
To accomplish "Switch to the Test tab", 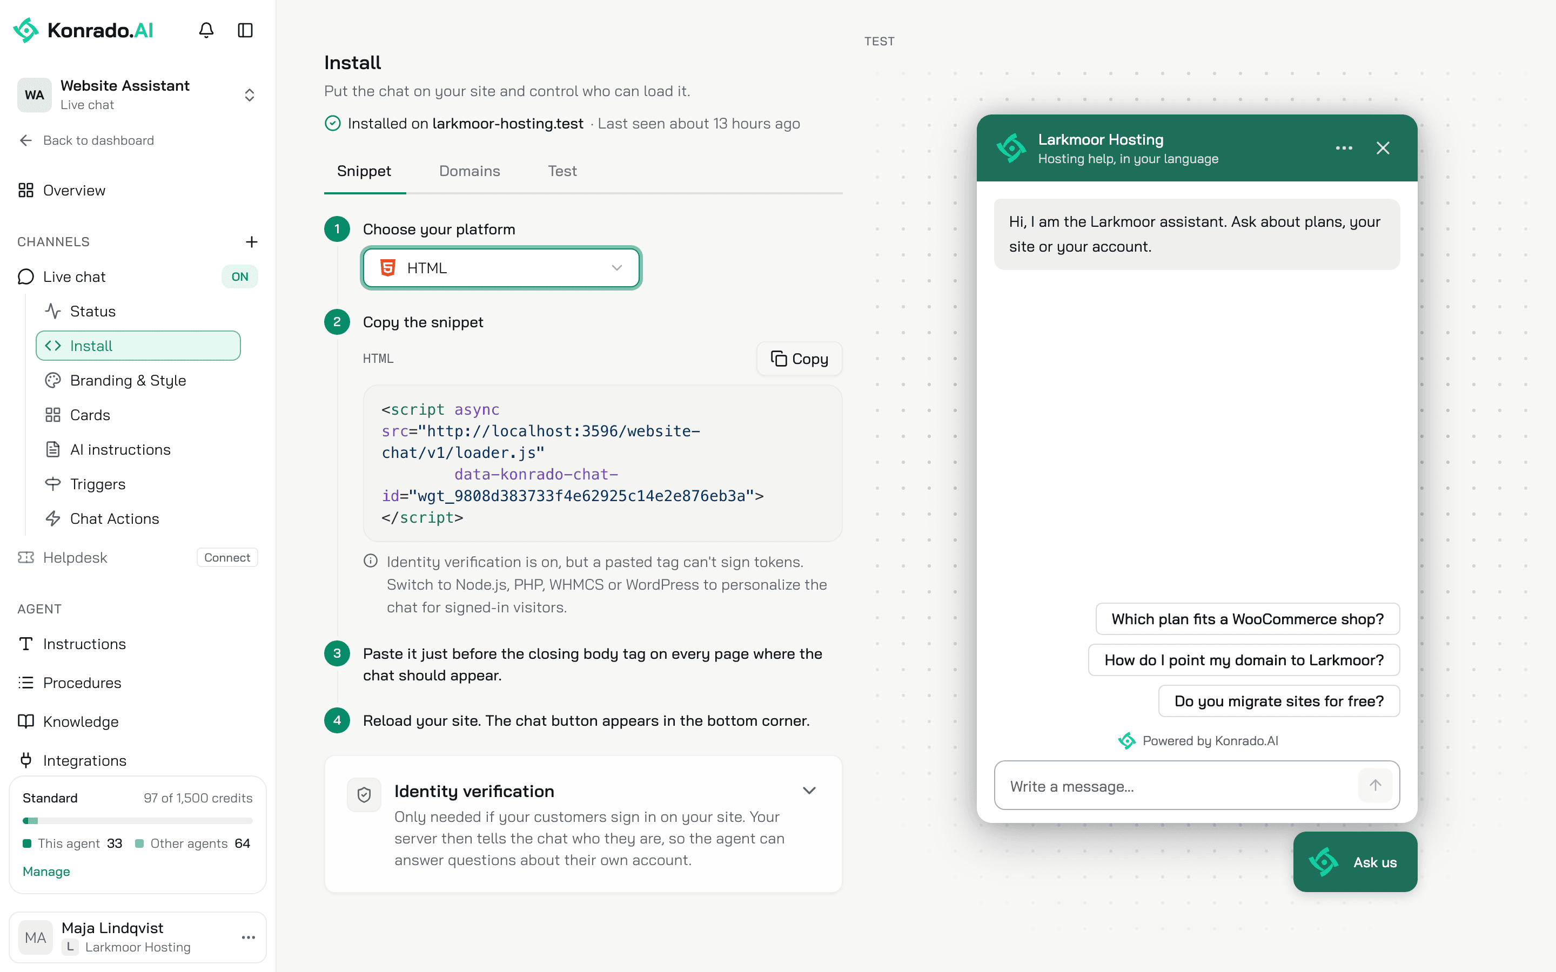I will point(562,171).
